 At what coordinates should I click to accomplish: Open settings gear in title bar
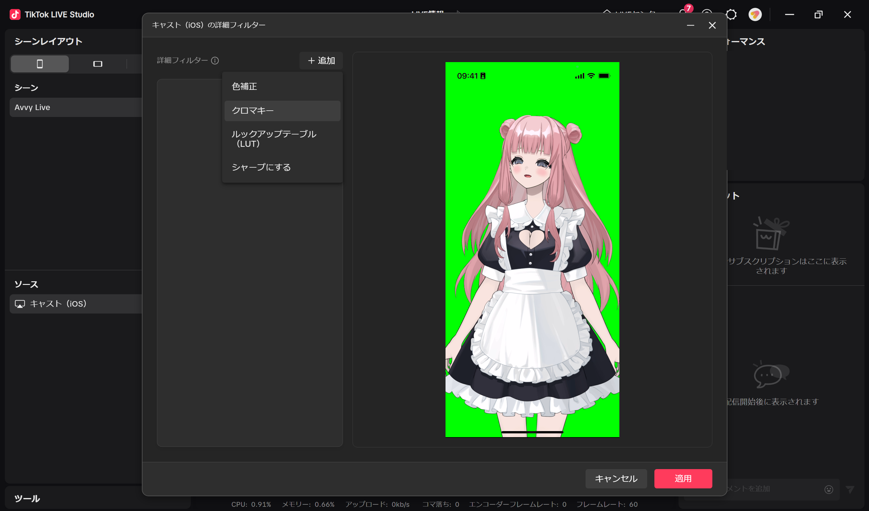point(731,14)
